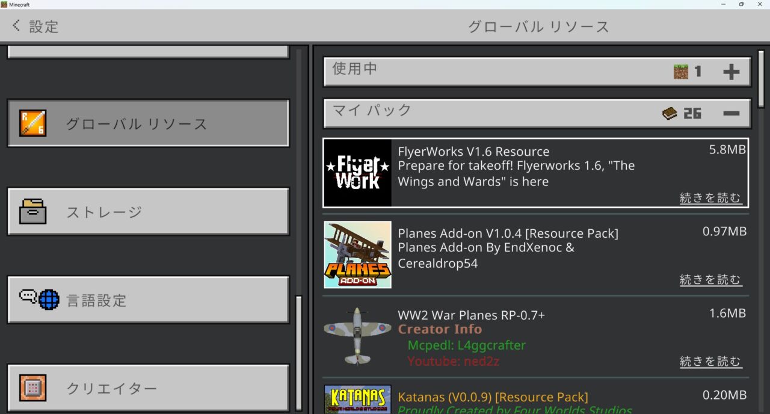Click the WW2 fighter plane thumbnail
Screen dimensions: 770x414
pos(357,336)
